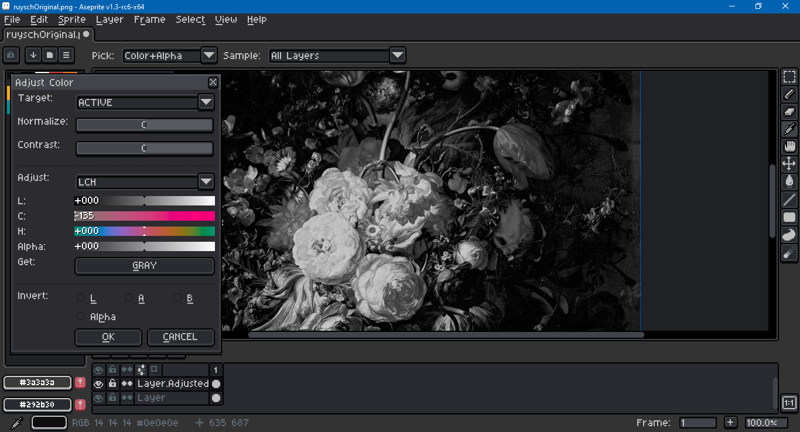The width and height of the screenshot is (800, 432).
Task: Click OK in the Adjust Color dialog
Action: [108, 337]
